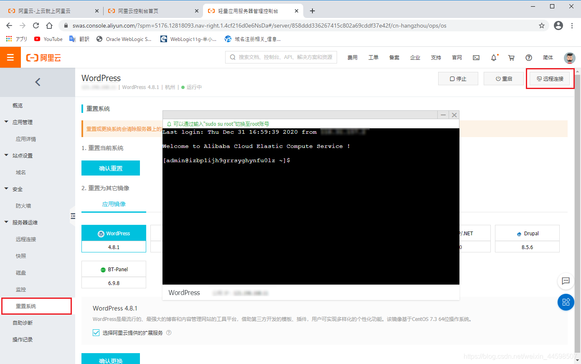Click the 远程连接 top button

pos(550,79)
